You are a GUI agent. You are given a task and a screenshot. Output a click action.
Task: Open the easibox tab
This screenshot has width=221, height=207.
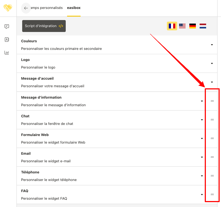[74, 8]
